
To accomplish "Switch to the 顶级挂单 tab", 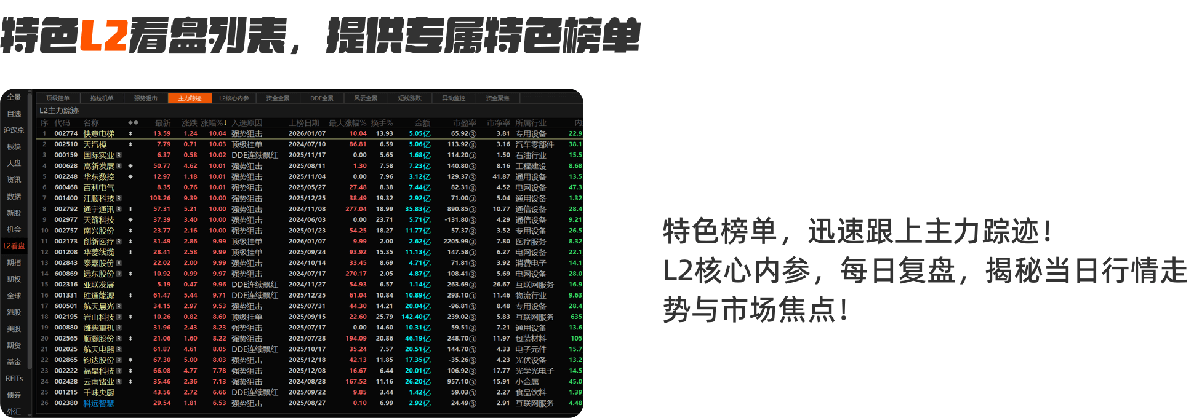I will click(58, 98).
